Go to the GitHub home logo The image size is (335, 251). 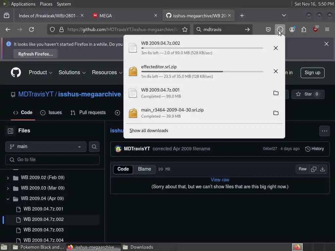coord(16,72)
